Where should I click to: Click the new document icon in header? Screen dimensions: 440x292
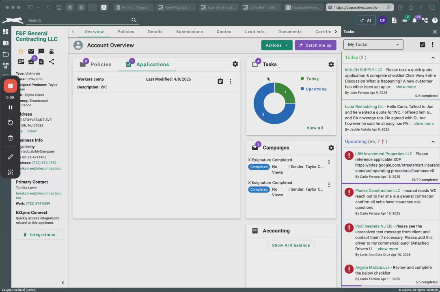coord(394,20)
